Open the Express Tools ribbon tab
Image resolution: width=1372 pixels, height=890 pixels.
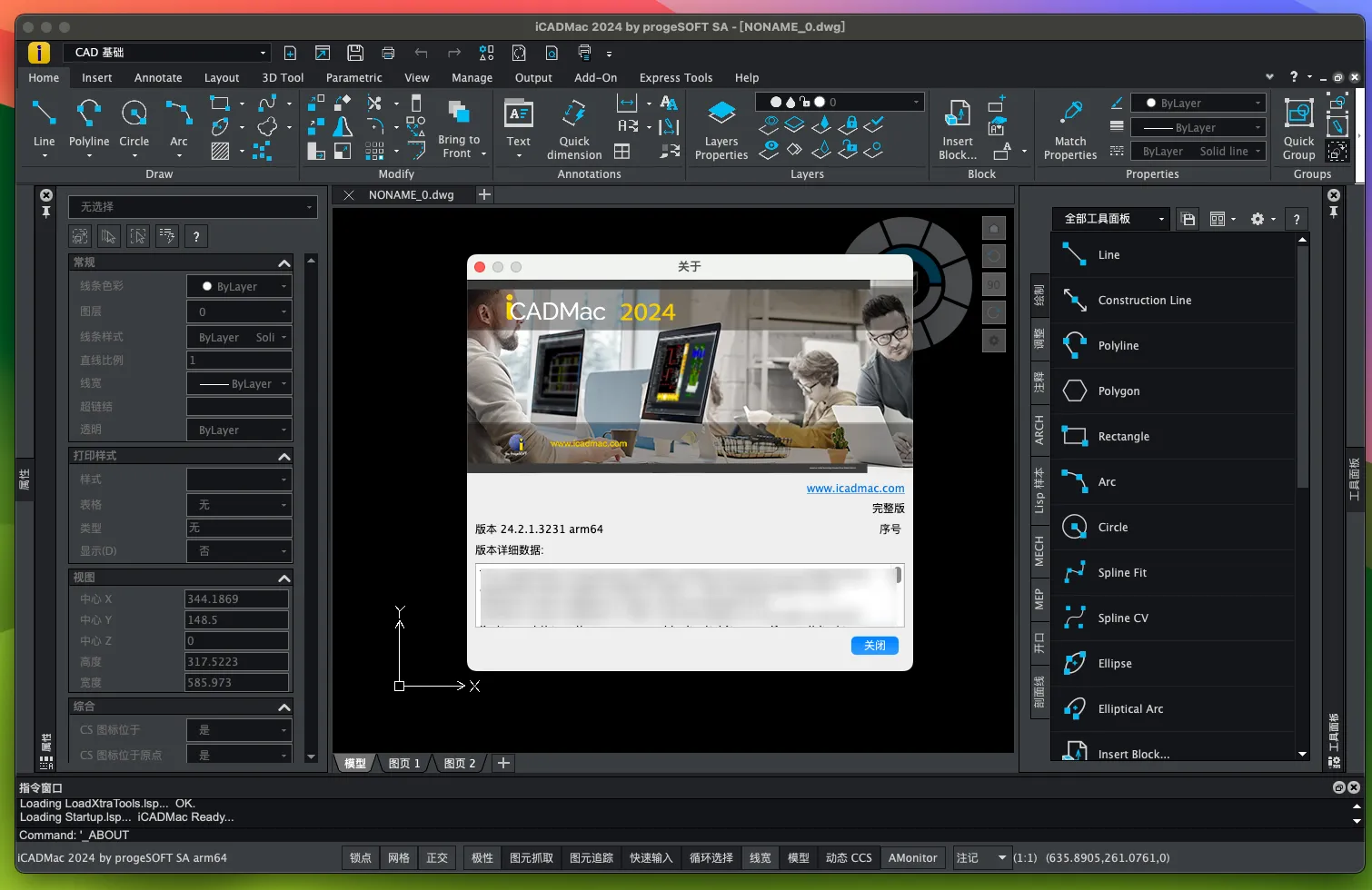point(676,78)
